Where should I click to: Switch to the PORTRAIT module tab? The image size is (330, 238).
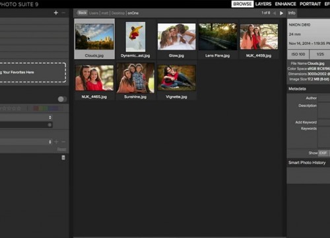tap(310, 4)
